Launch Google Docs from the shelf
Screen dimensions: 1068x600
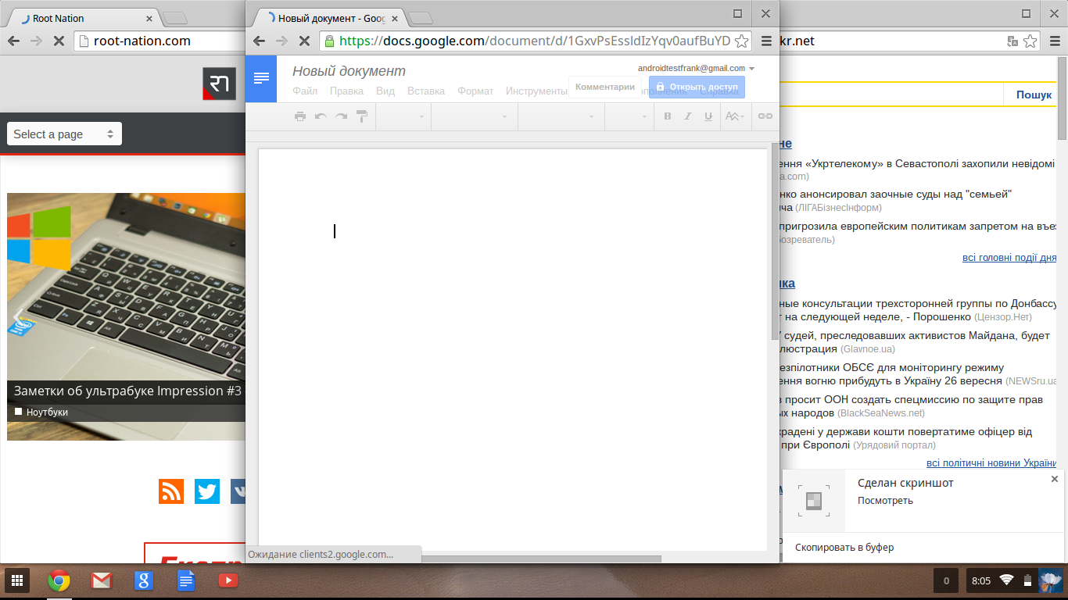pos(185,580)
